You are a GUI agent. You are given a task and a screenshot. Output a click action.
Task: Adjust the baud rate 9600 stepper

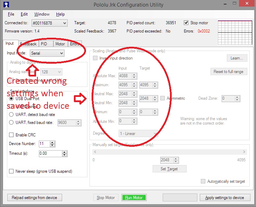(78, 123)
